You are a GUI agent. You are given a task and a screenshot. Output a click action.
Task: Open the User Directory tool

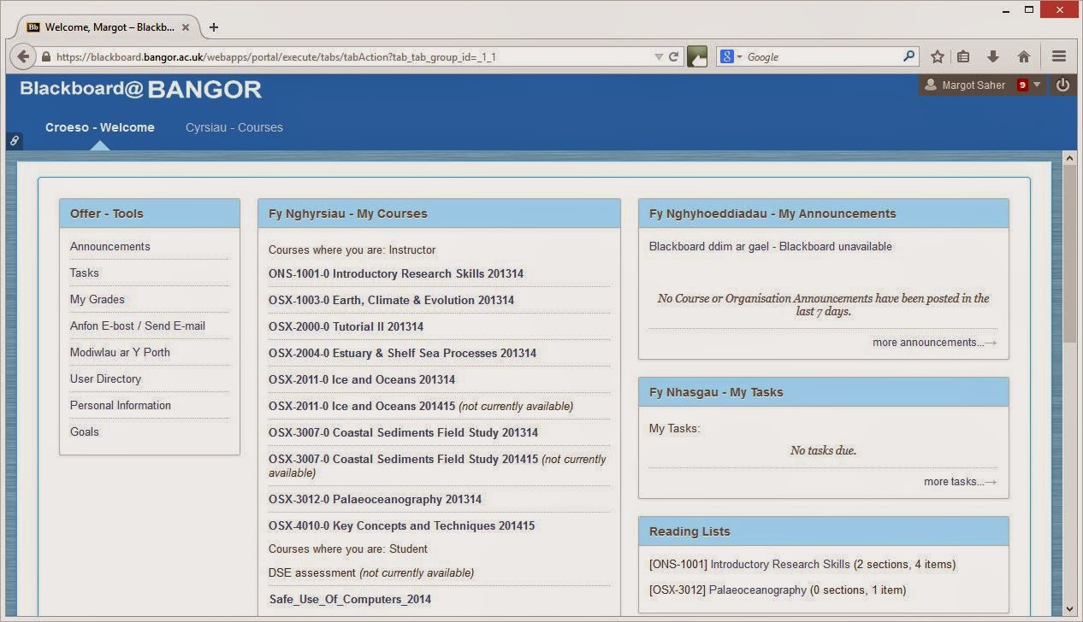(x=105, y=378)
